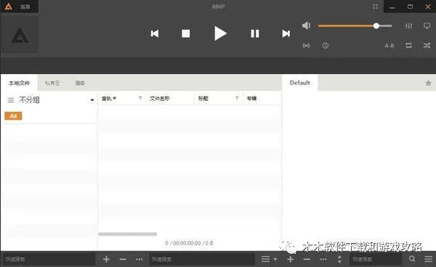This screenshot has height=267, width=436.
Task: Expand the 不分组 grouping dropdown
Action: click(92, 100)
